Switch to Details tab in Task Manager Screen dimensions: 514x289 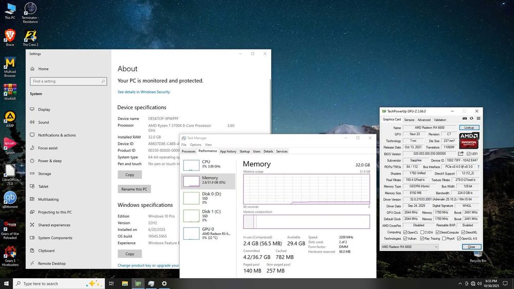click(268, 151)
